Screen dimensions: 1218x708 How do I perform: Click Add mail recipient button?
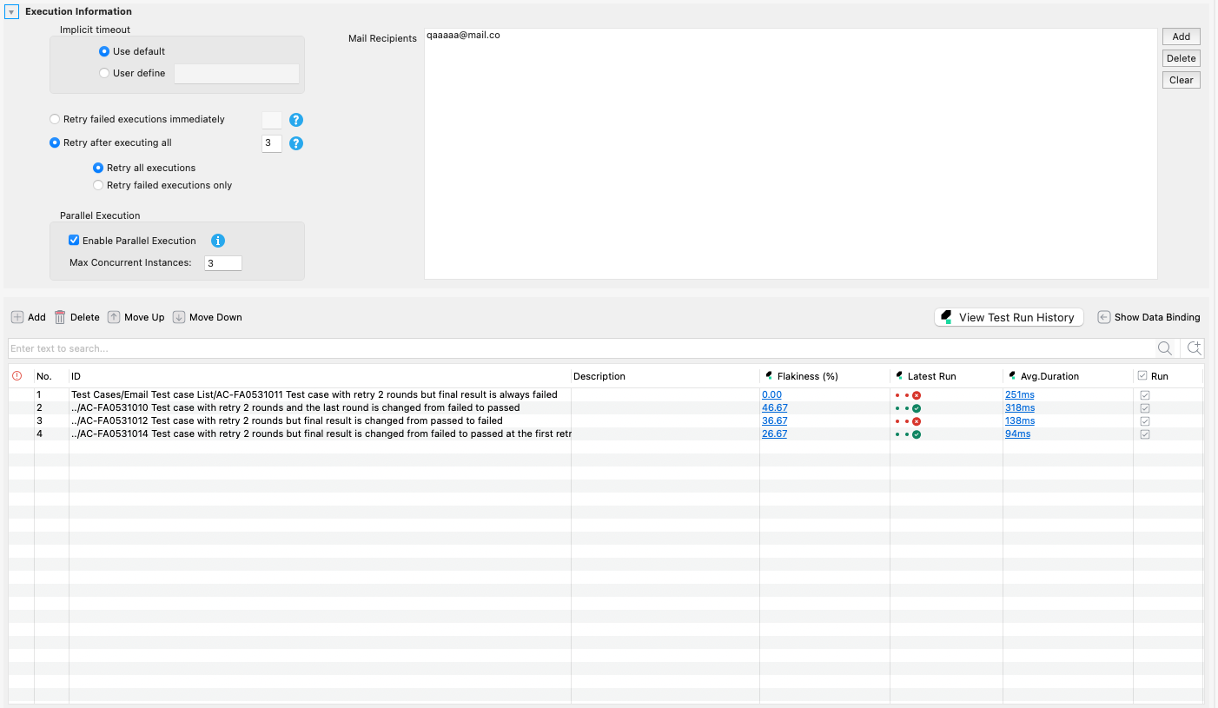pyautogui.click(x=1182, y=36)
